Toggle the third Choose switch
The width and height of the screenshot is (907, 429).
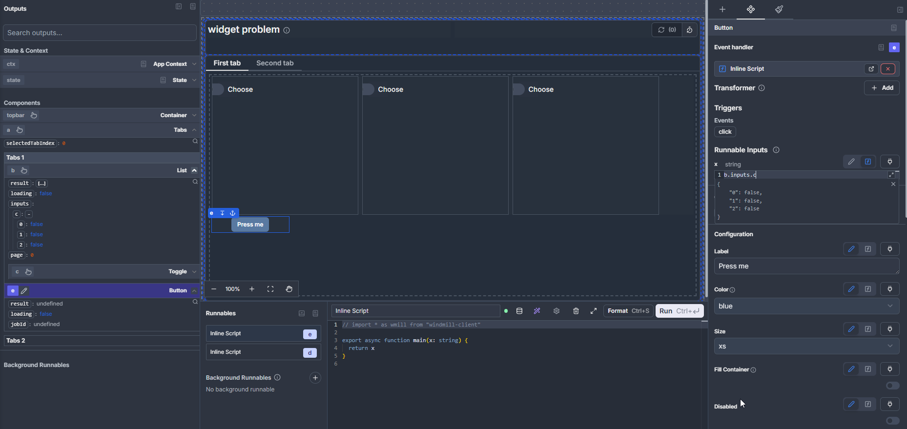[518, 89]
